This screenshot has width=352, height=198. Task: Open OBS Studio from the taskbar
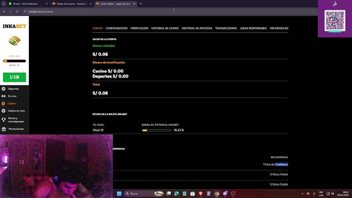click(x=233, y=194)
